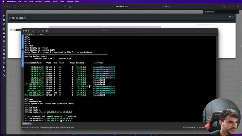The height and width of the screenshot is (136, 242).
Task: Switch to the RT2 session tab
Action: click(x=40, y=34)
